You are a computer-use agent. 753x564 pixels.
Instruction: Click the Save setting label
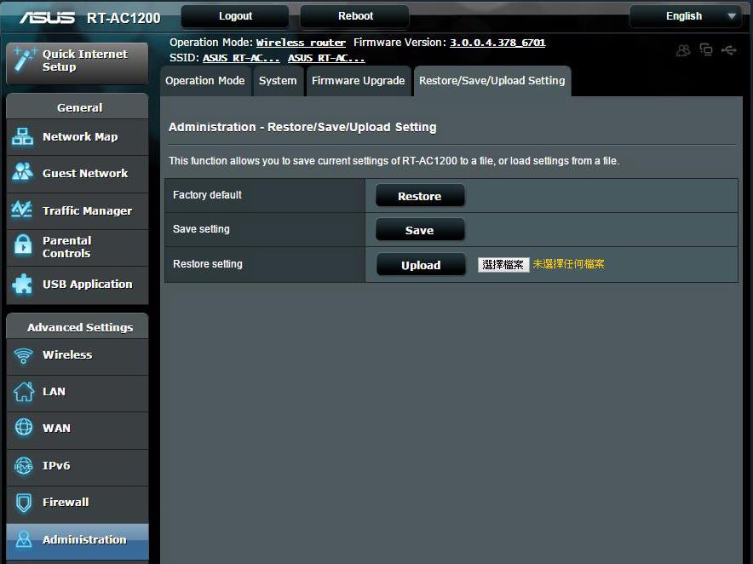coord(201,229)
